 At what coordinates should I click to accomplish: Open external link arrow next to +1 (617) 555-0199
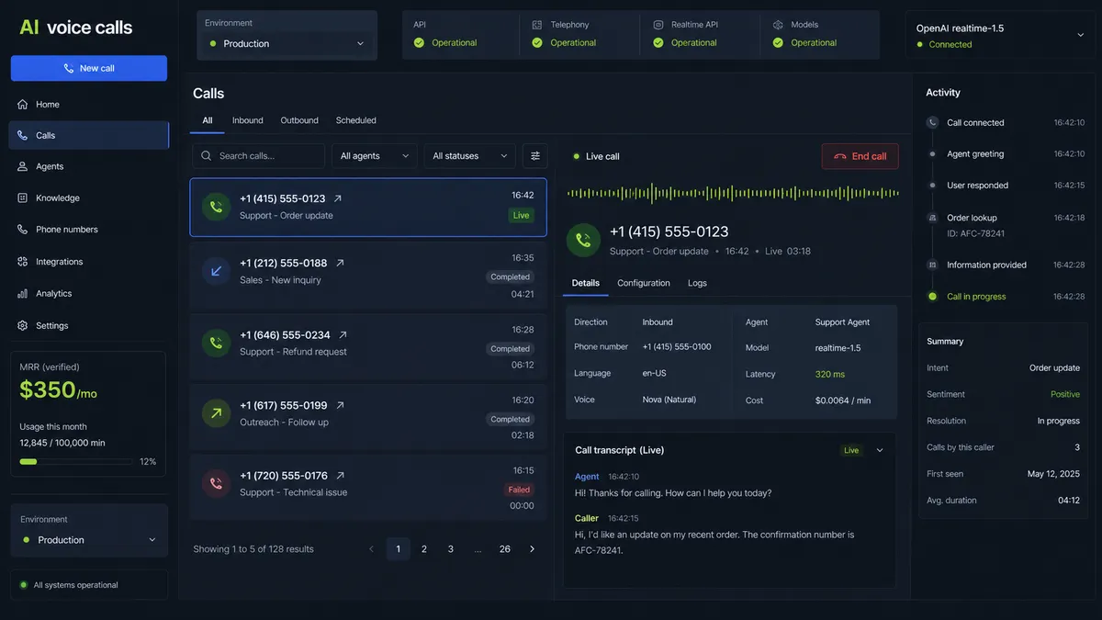click(x=340, y=405)
